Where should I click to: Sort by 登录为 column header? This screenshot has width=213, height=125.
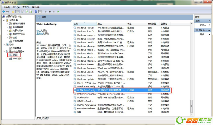[165, 24]
